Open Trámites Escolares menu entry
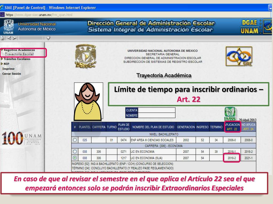The height and width of the screenshot is (204, 273). point(17,59)
